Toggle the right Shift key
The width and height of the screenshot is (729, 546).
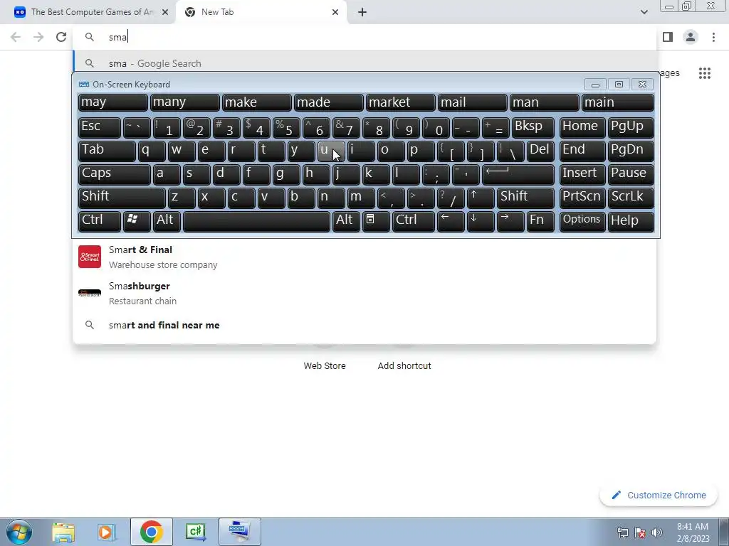point(525,198)
